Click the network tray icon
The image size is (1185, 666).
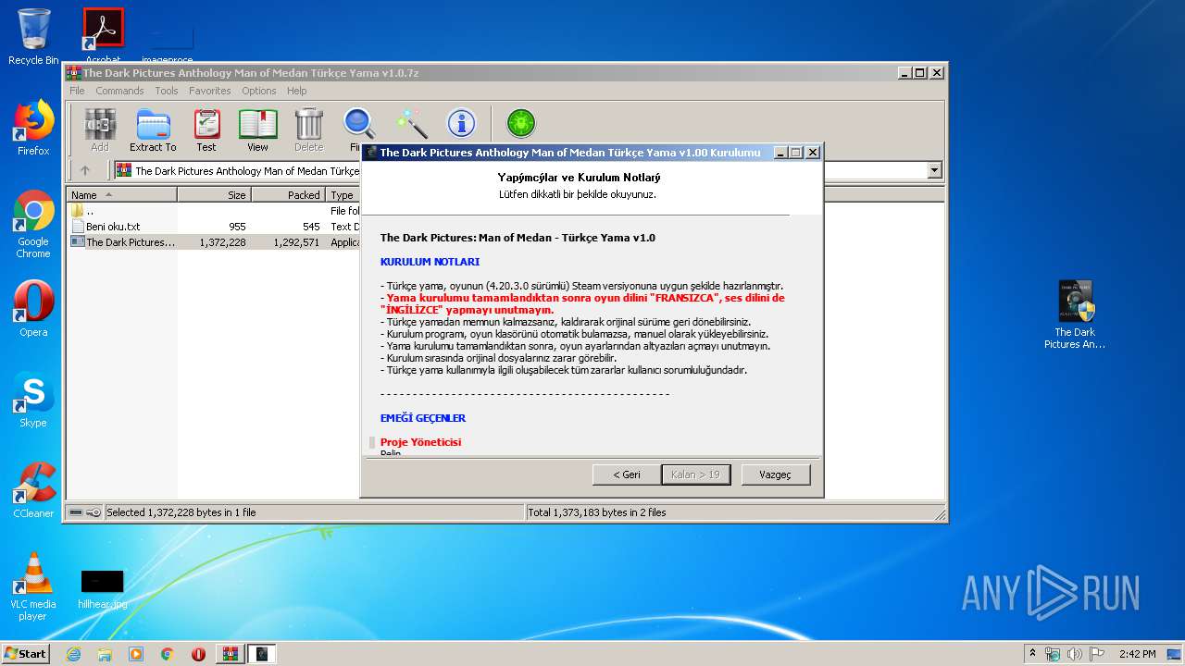pyautogui.click(x=1053, y=654)
